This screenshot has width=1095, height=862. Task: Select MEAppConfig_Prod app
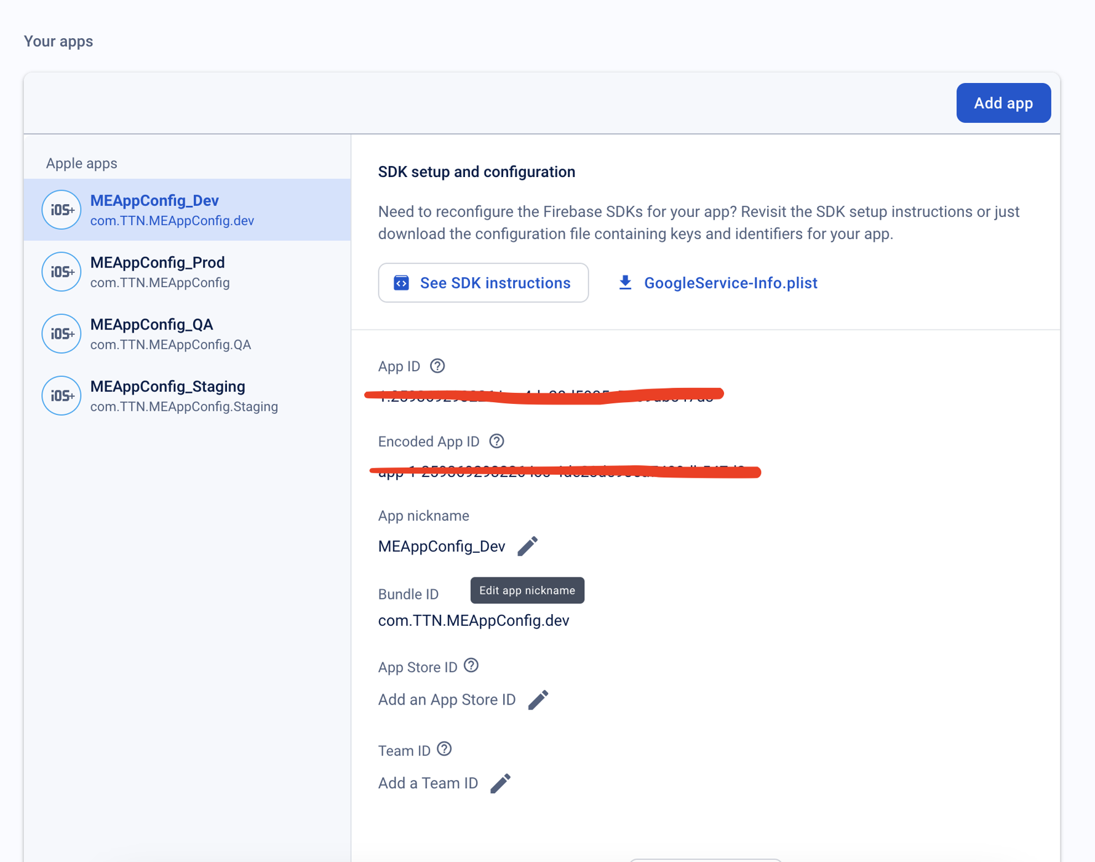pyautogui.click(x=187, y=272)
